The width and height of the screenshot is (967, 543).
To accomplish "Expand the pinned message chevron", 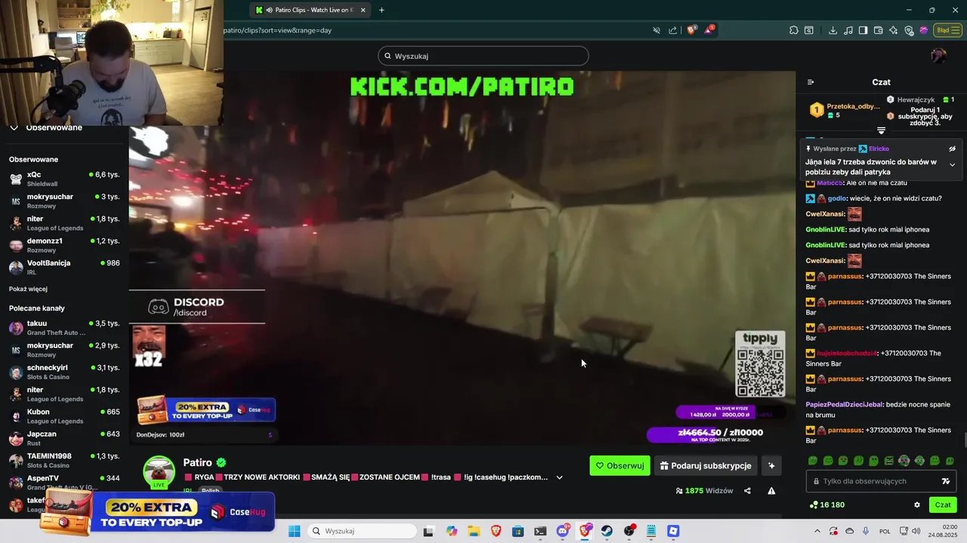I will [x=952, y=164].
